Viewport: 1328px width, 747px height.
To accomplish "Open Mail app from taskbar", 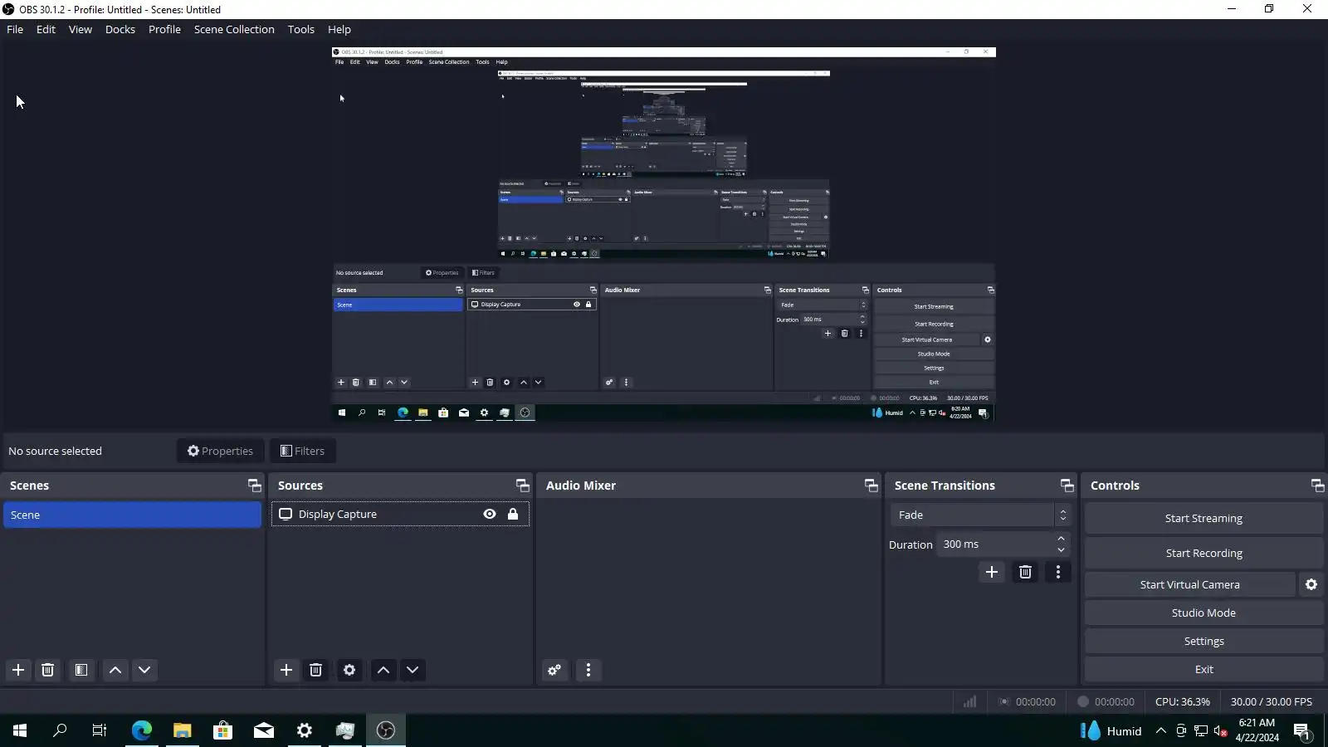I will click(264, 730).
